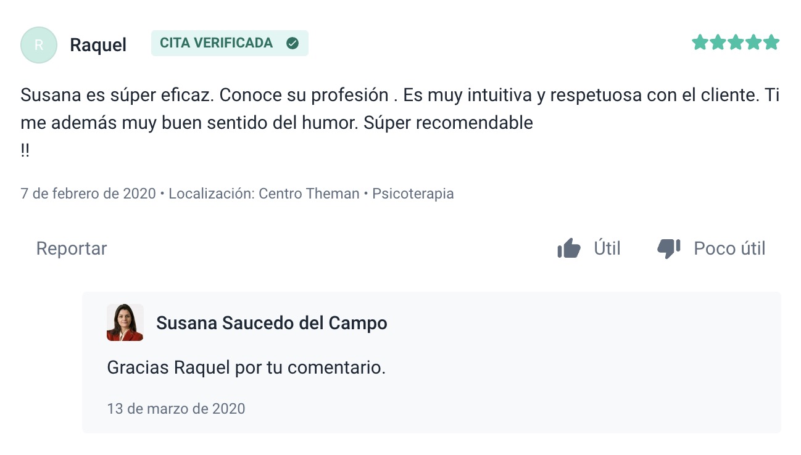Click the third rating star

point(736,43)
